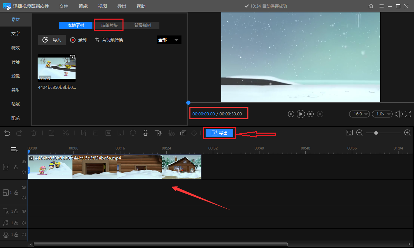Step forward one frame in preview

pos(311,114)
